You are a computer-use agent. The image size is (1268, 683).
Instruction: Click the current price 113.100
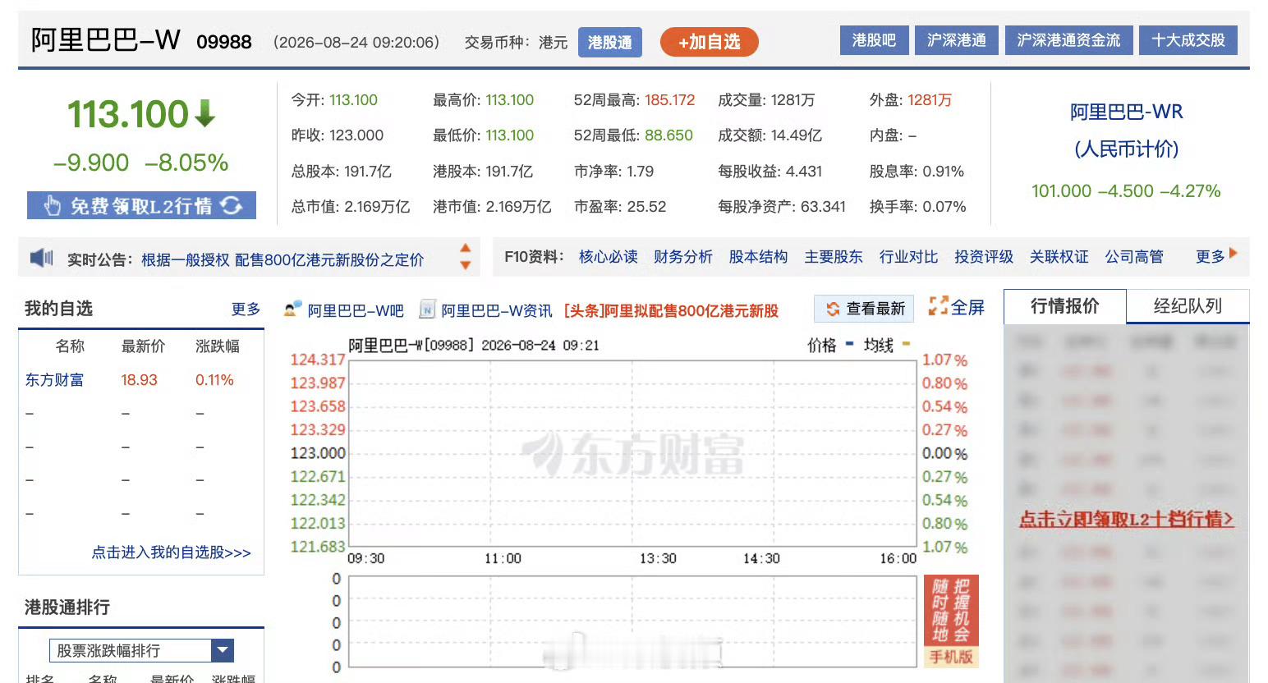coord(128,114)
